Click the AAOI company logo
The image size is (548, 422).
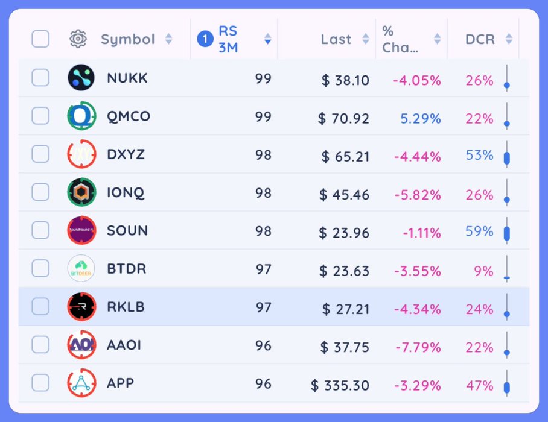[81, 345]
